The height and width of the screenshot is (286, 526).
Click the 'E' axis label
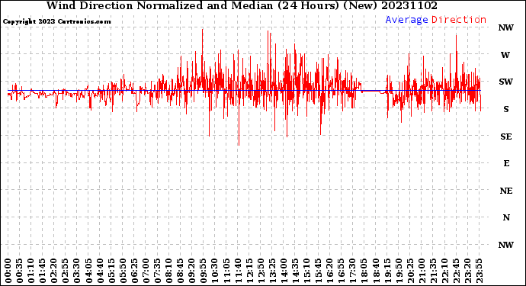coord(506,163)
